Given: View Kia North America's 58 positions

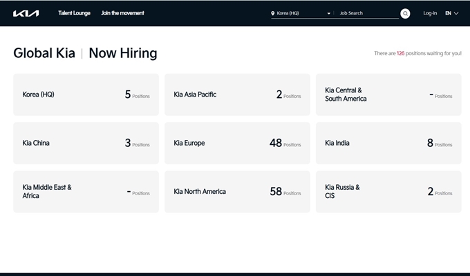Looking at the screenshot, I should pyautogui.click(x=237, y=192).
